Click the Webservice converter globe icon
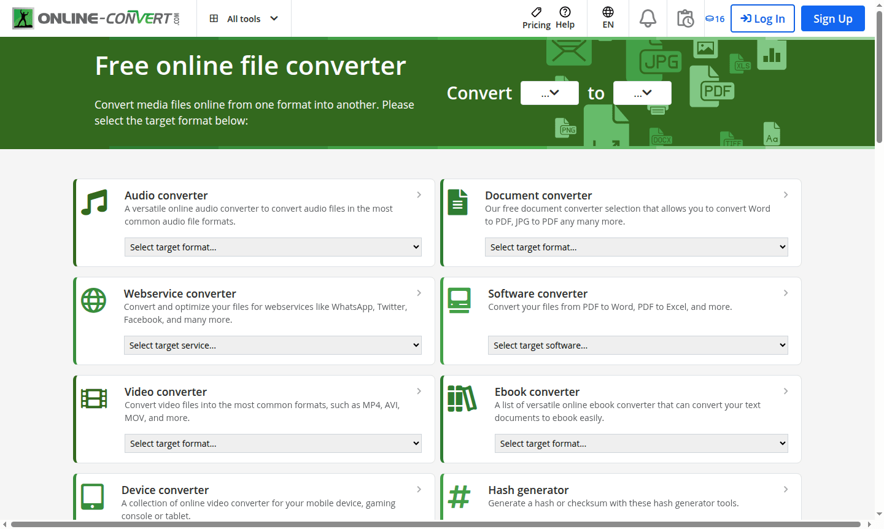884x529 pixels. [93, 300]
